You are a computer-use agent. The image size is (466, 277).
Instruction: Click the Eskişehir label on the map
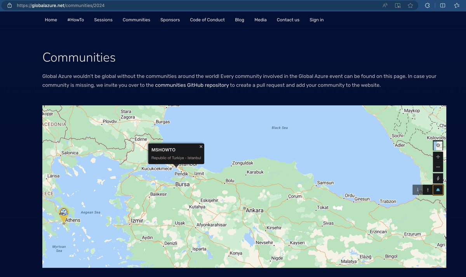coord(210,200)
